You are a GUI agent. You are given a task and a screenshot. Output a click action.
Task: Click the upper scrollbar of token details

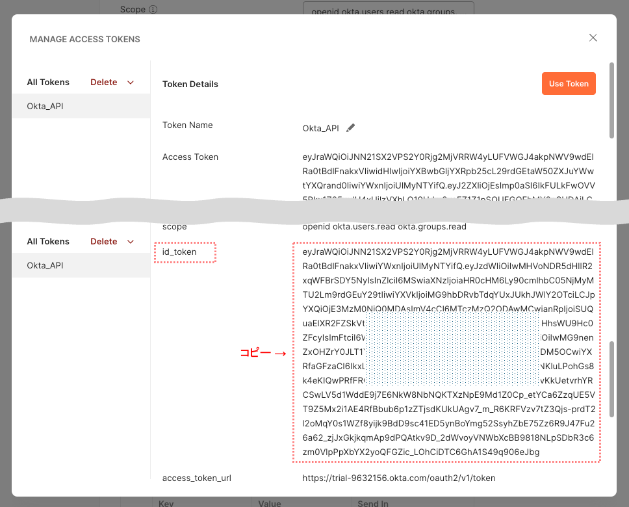coord(611,100)
